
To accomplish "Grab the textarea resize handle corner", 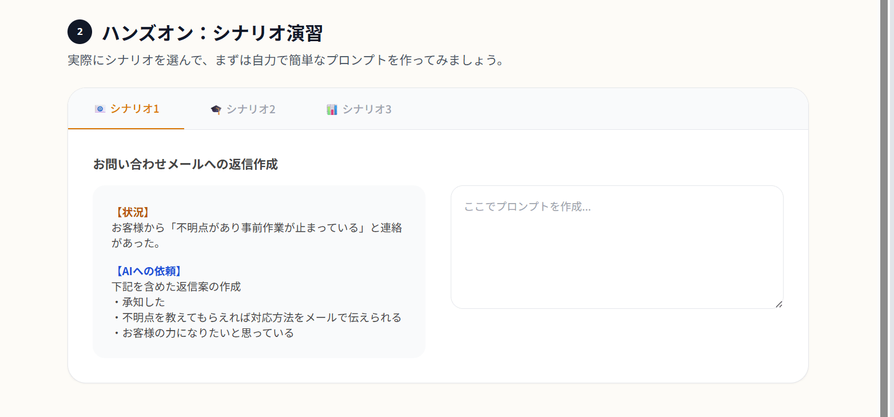I will point(778,304).
